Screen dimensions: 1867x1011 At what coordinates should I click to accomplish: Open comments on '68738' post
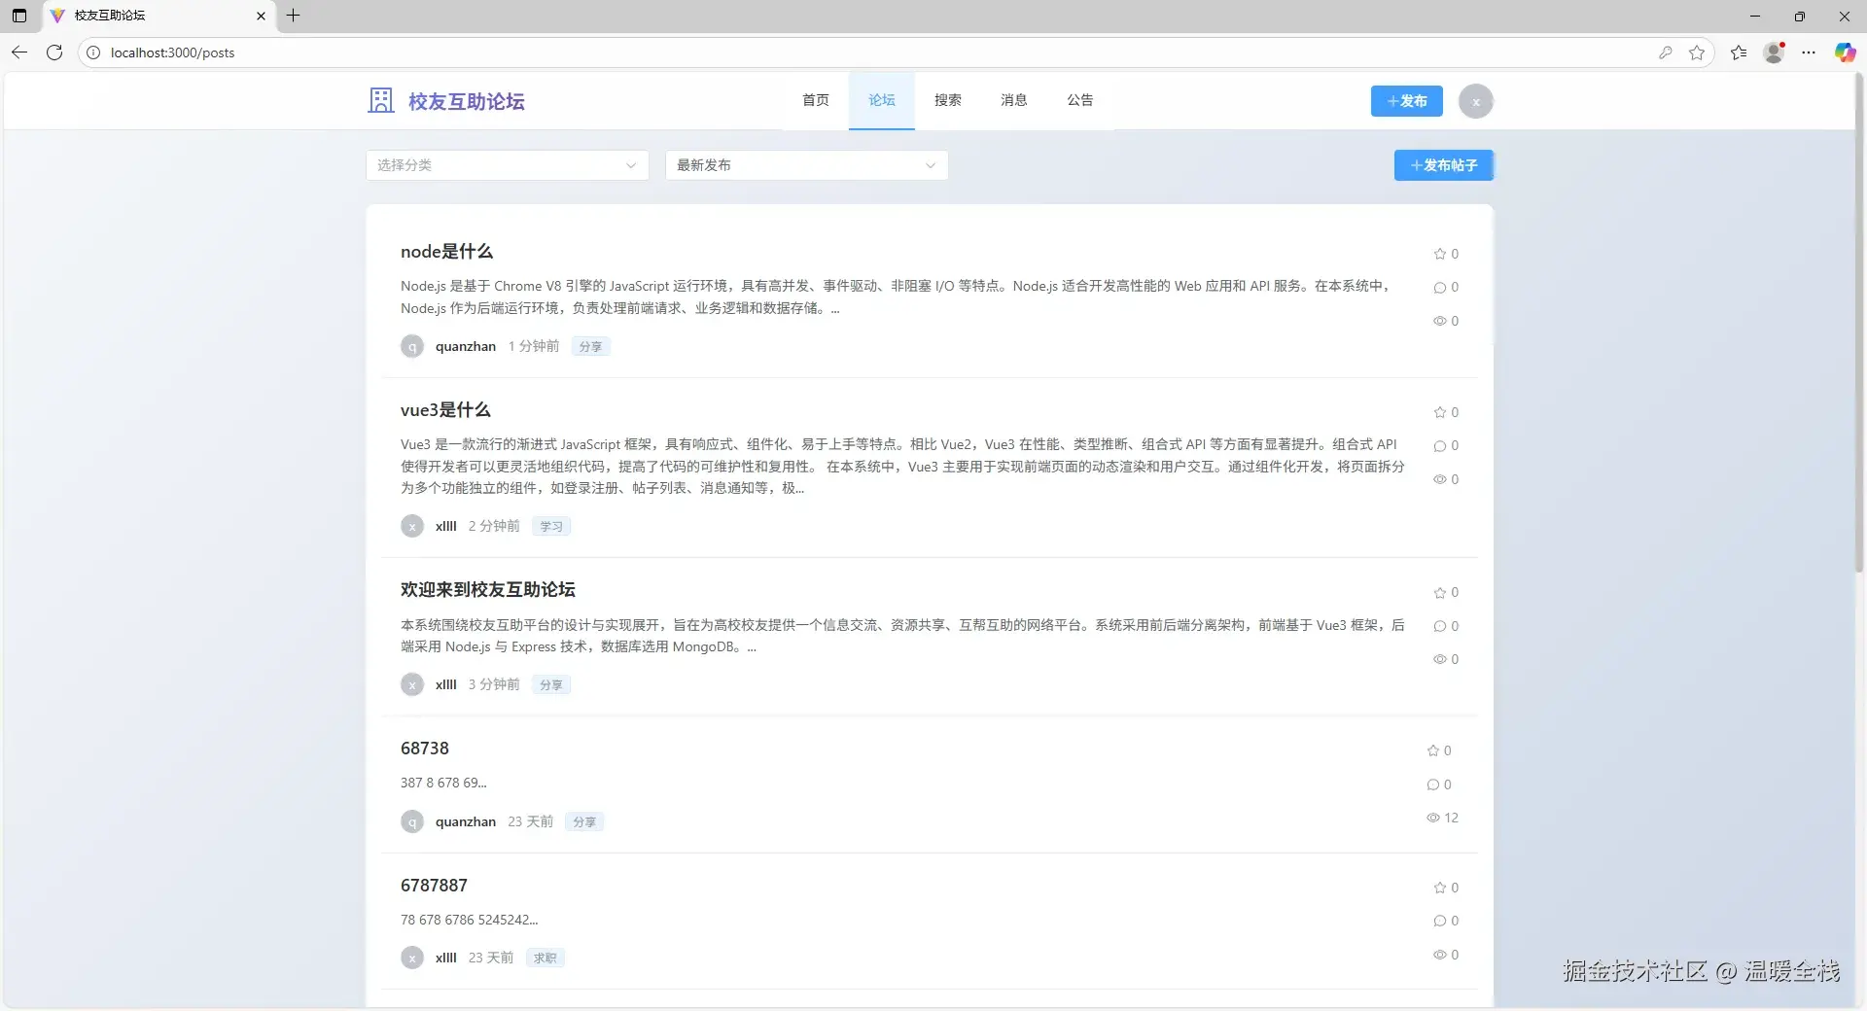click(1433, 784)
